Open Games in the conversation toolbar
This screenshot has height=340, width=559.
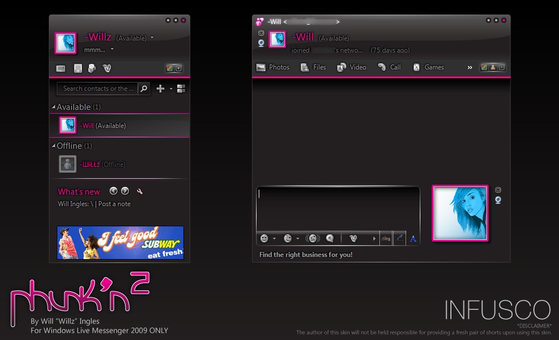click(x=428, y=67)
